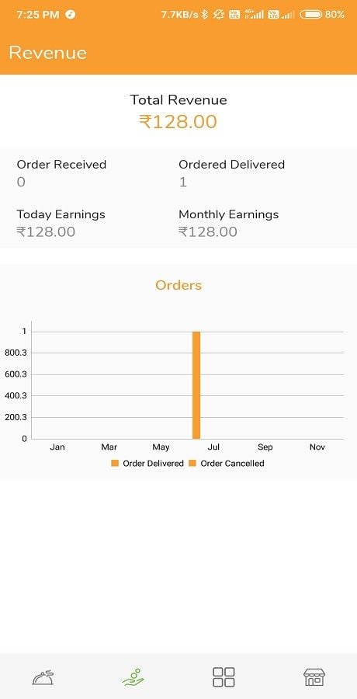357x699 pixels.
Task: Select the Jul axis label on chart
Action: pyautogui.click(x=213, y=447)
